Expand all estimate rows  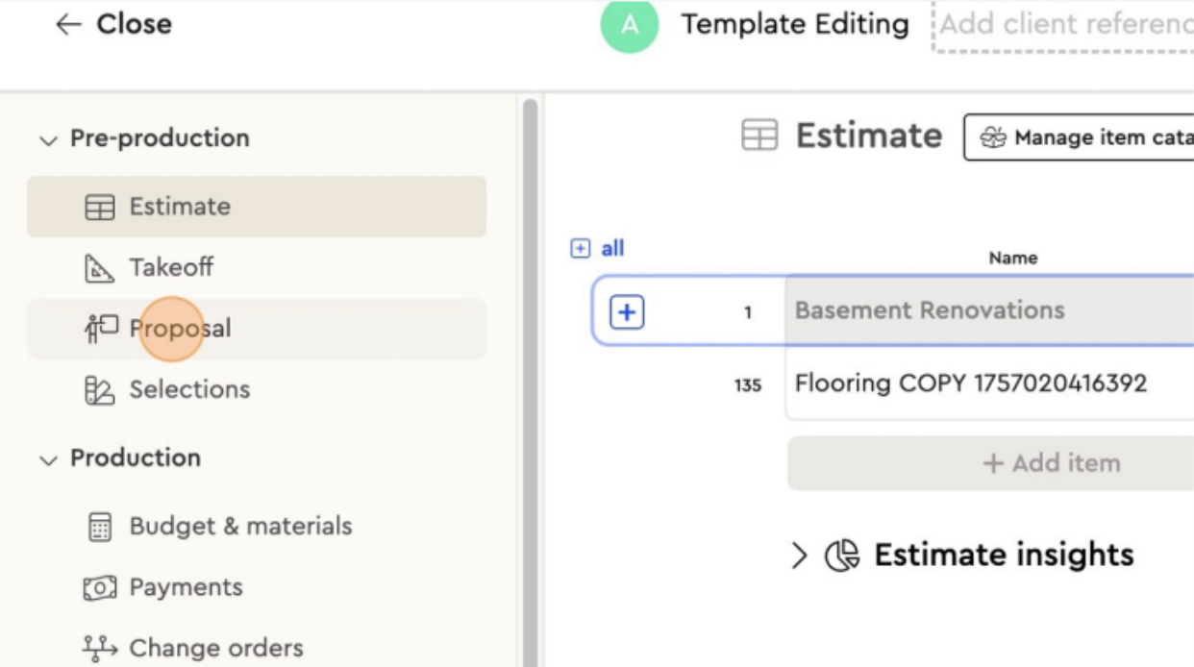pos(598,249)
